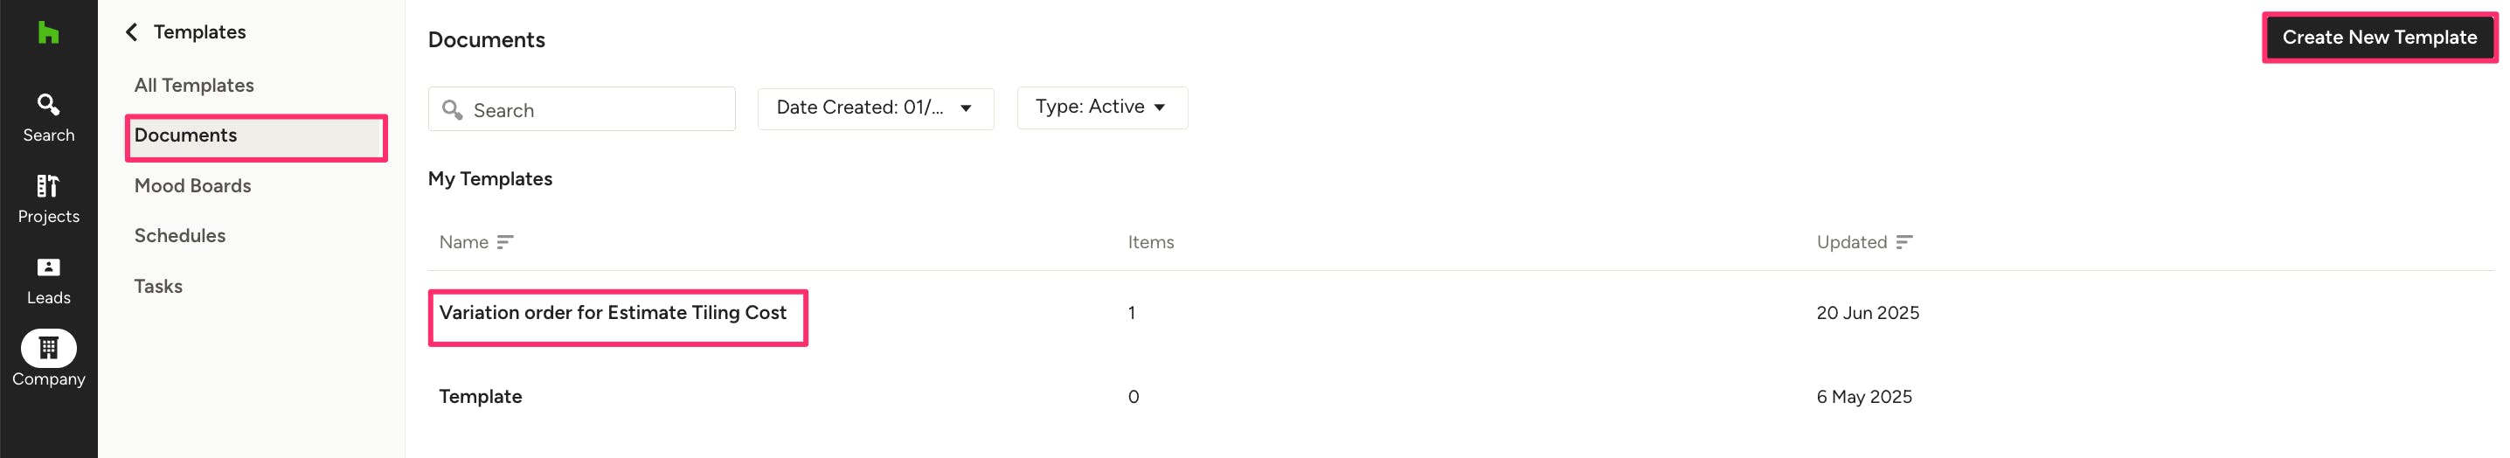Select the Company building icon
This screenshot has height=458, width=2510.
48,348
